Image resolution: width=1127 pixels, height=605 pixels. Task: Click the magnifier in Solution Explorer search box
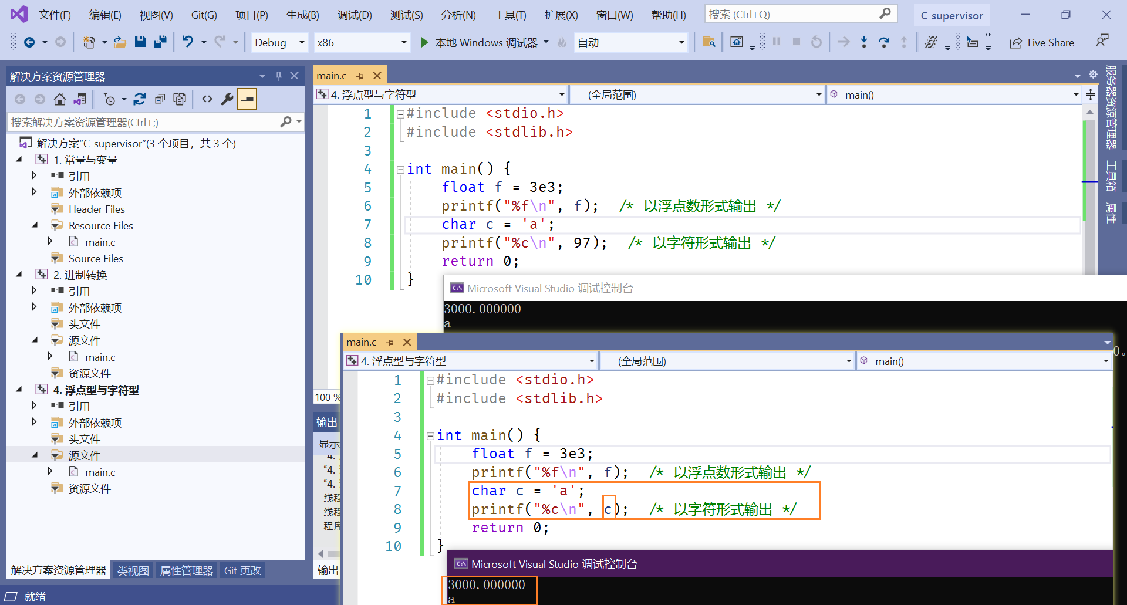coord(286,122)
